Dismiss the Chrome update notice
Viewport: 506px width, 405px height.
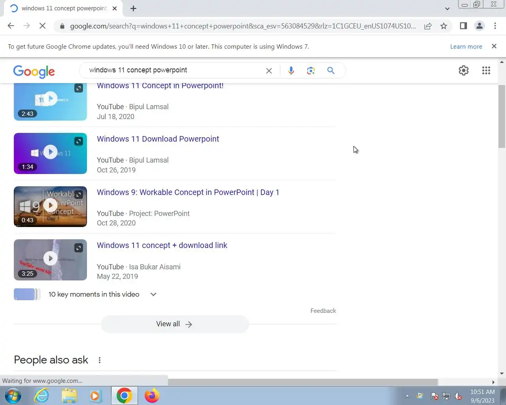(x=494, y=46)
